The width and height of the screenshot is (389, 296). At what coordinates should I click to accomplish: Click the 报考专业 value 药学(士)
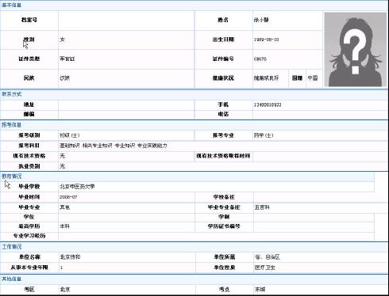click(x=264, y=135)
